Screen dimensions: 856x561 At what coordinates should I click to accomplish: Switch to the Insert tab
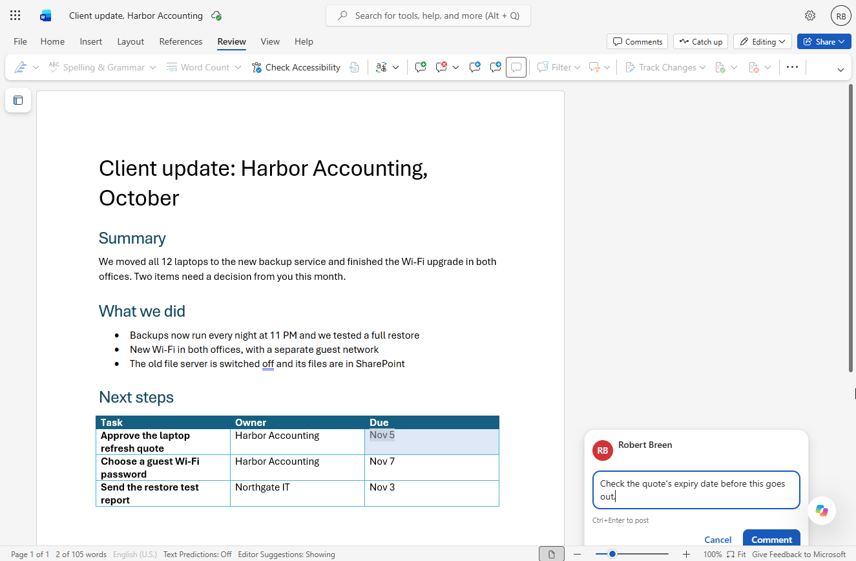click(91, 41)
